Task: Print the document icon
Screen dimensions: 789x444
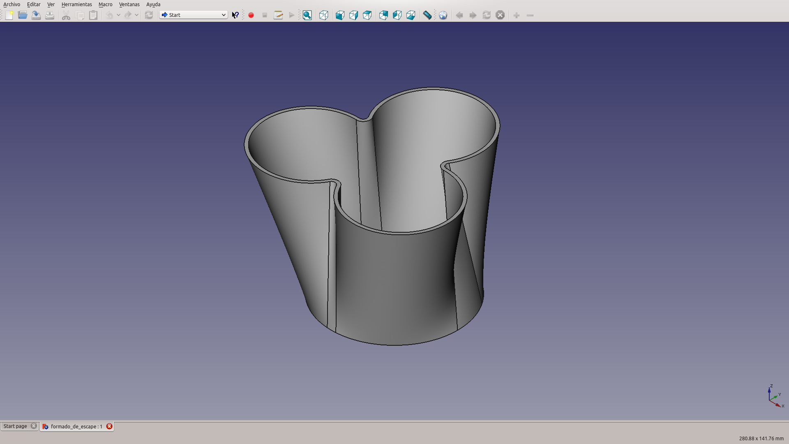Action: [50, 15]
